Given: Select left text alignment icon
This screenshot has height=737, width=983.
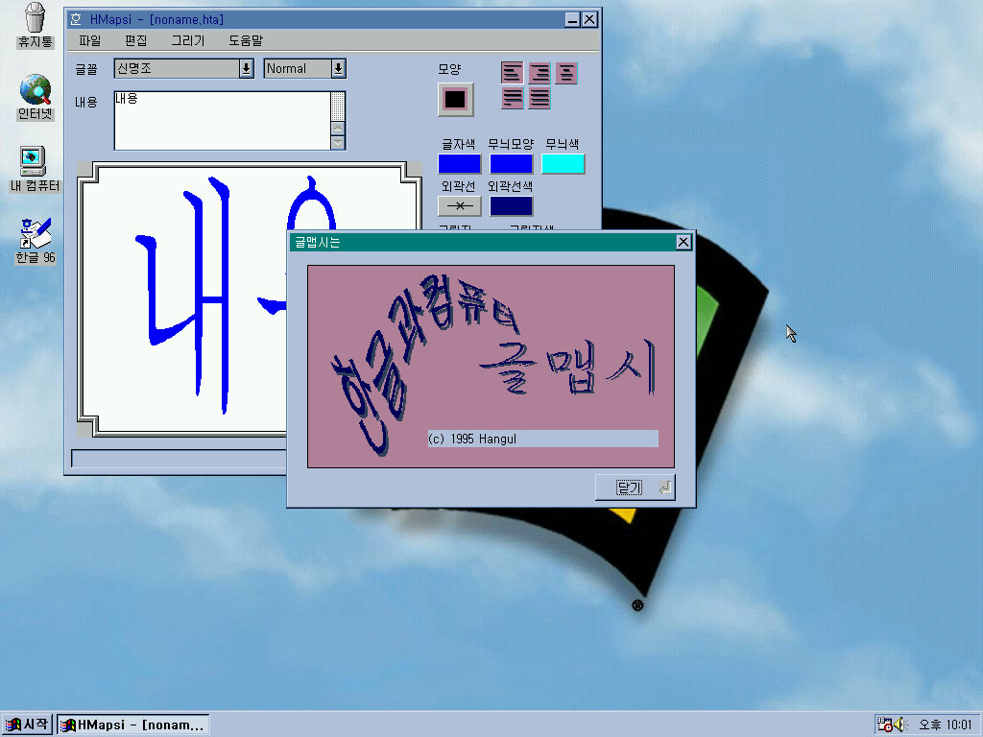Looking at the screenshot, I should 513,73.
